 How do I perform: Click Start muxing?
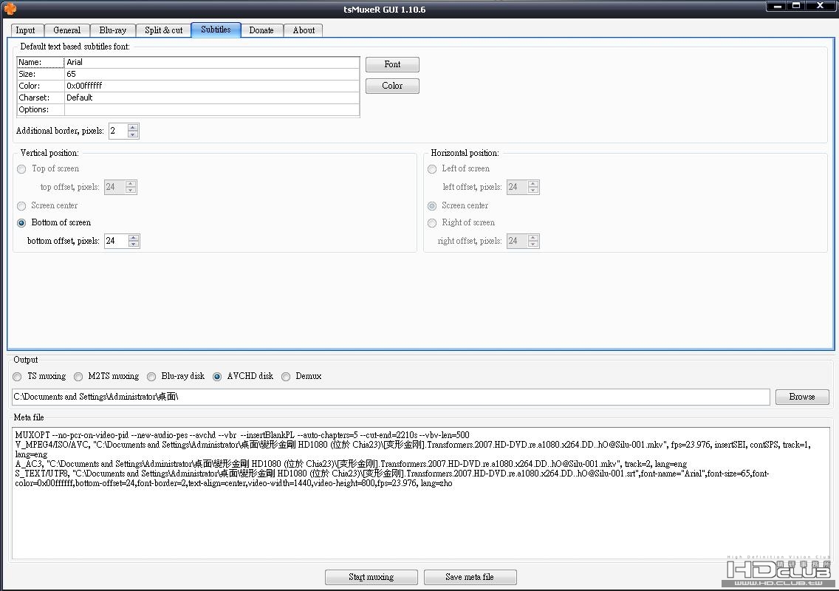371,577
